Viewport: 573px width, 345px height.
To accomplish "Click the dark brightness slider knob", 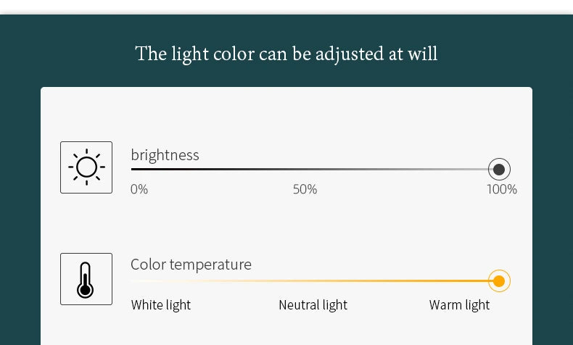I will coord(499,170).
